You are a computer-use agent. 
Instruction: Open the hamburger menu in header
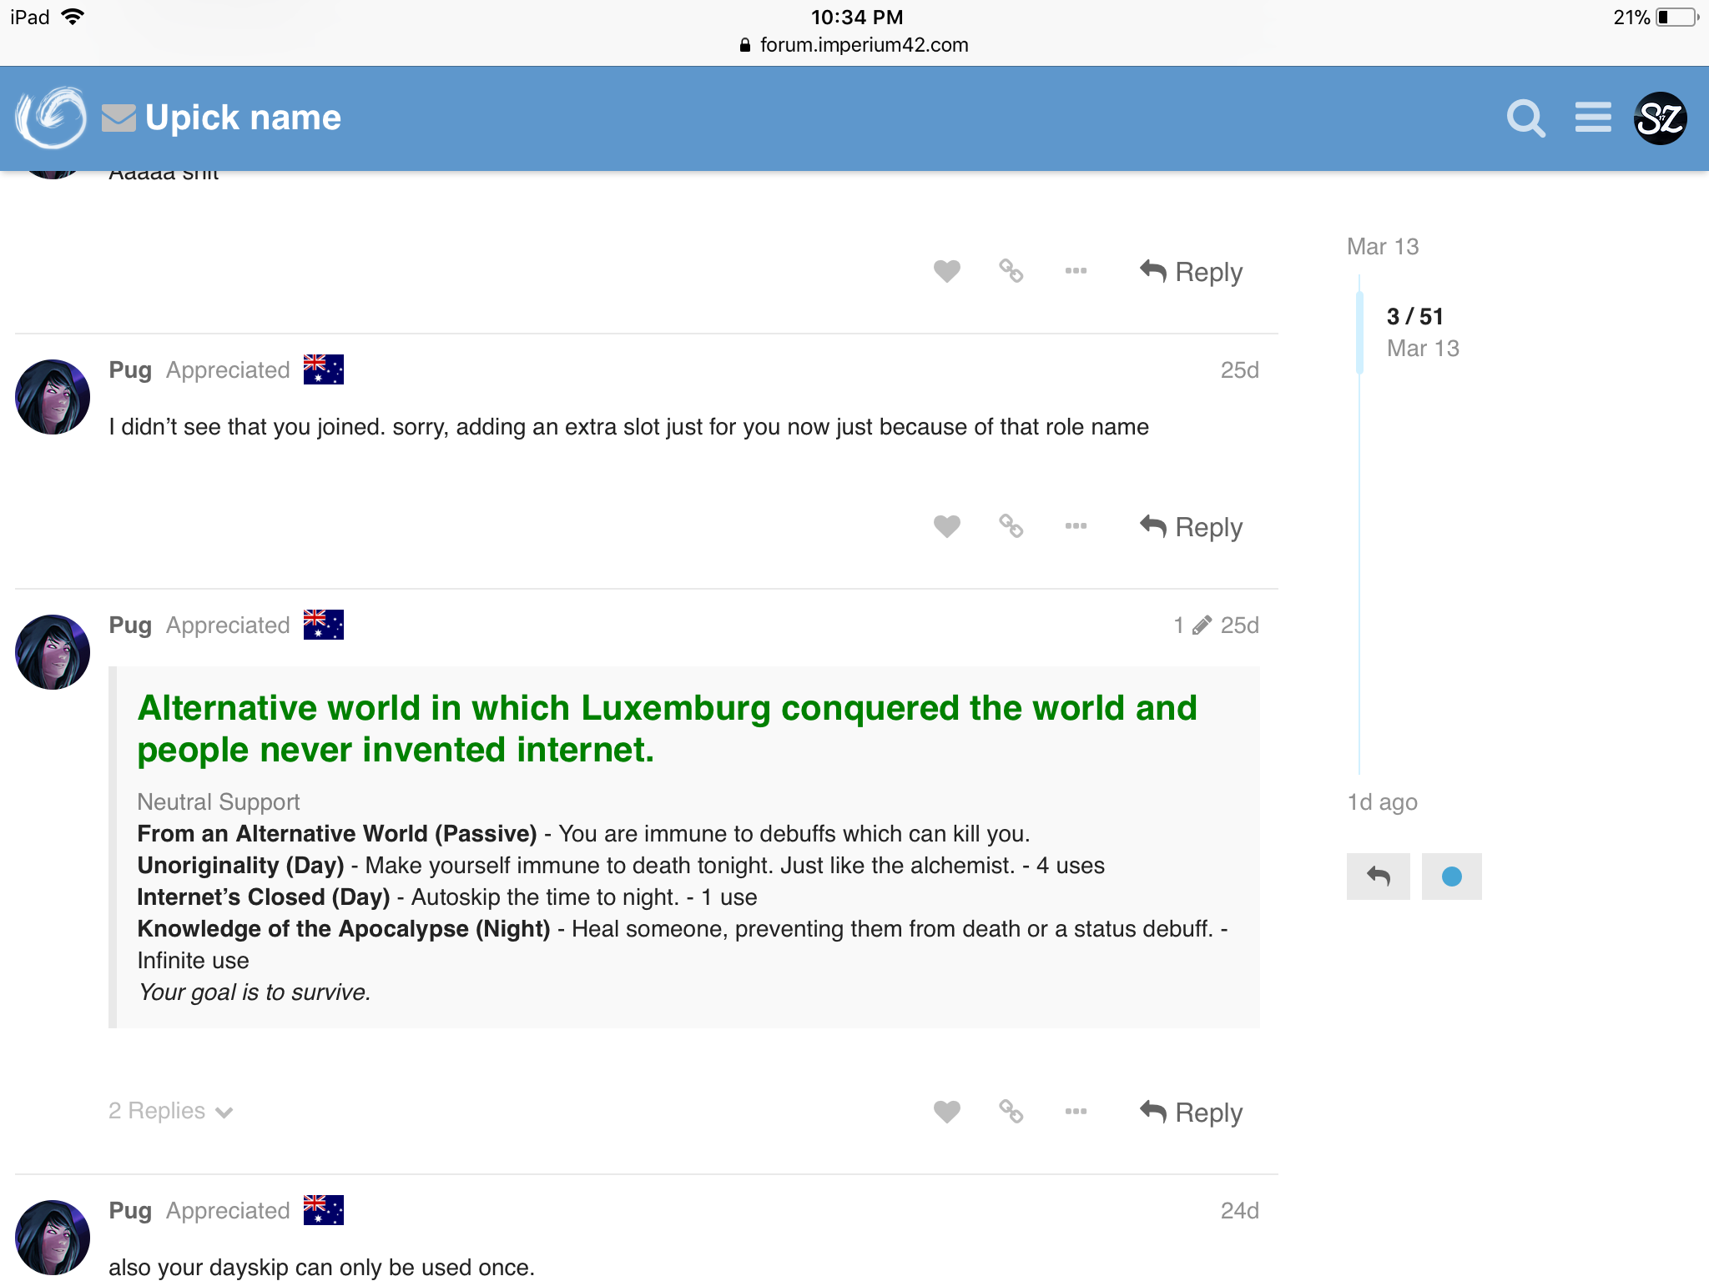pos(1592,118)
